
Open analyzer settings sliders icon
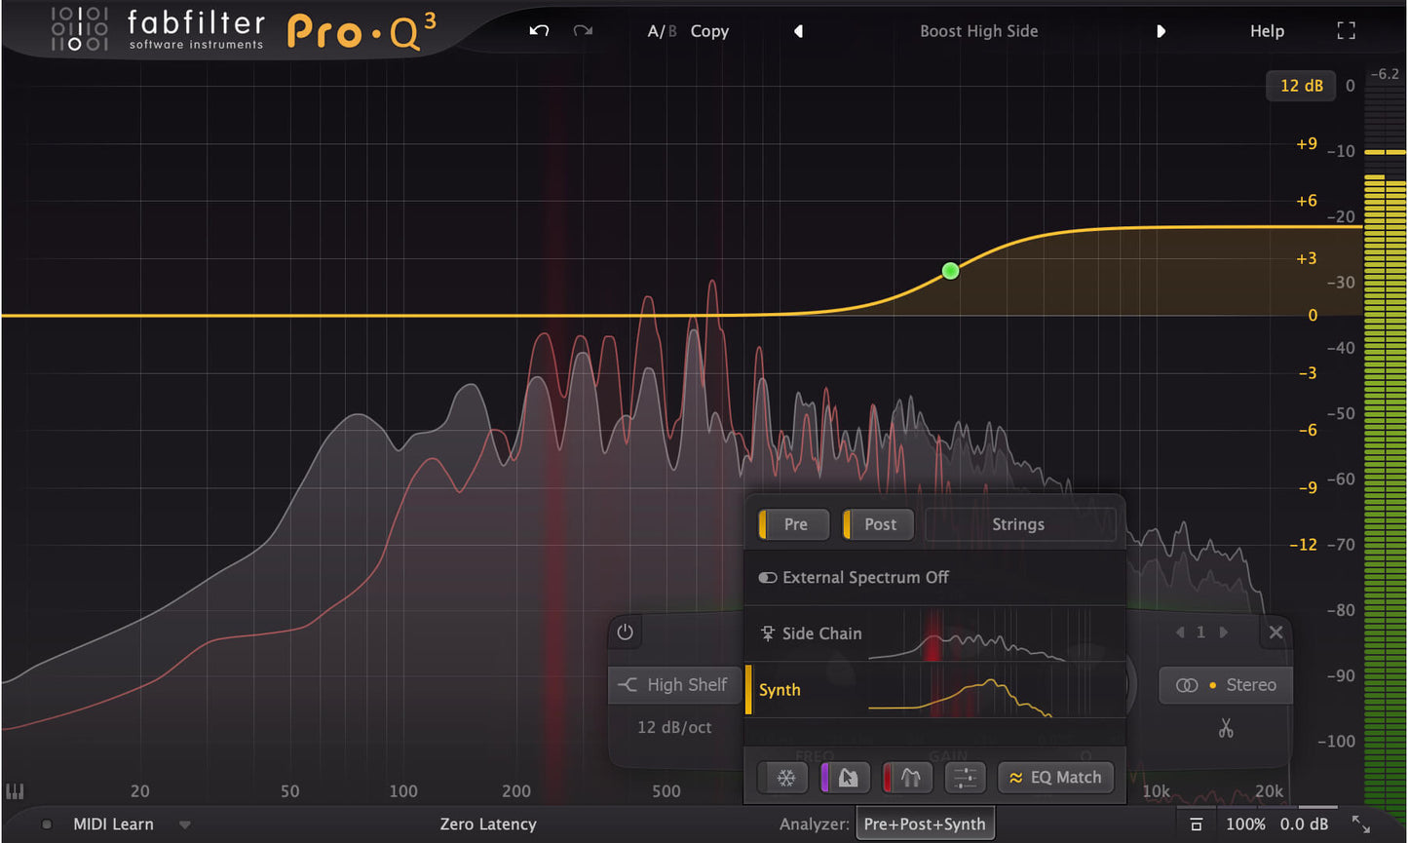click(965, 778)
